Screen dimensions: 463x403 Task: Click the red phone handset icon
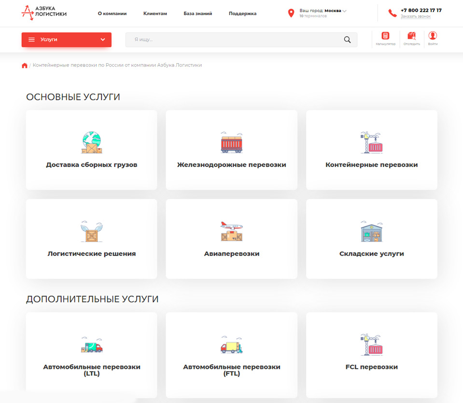pos(393,13)
